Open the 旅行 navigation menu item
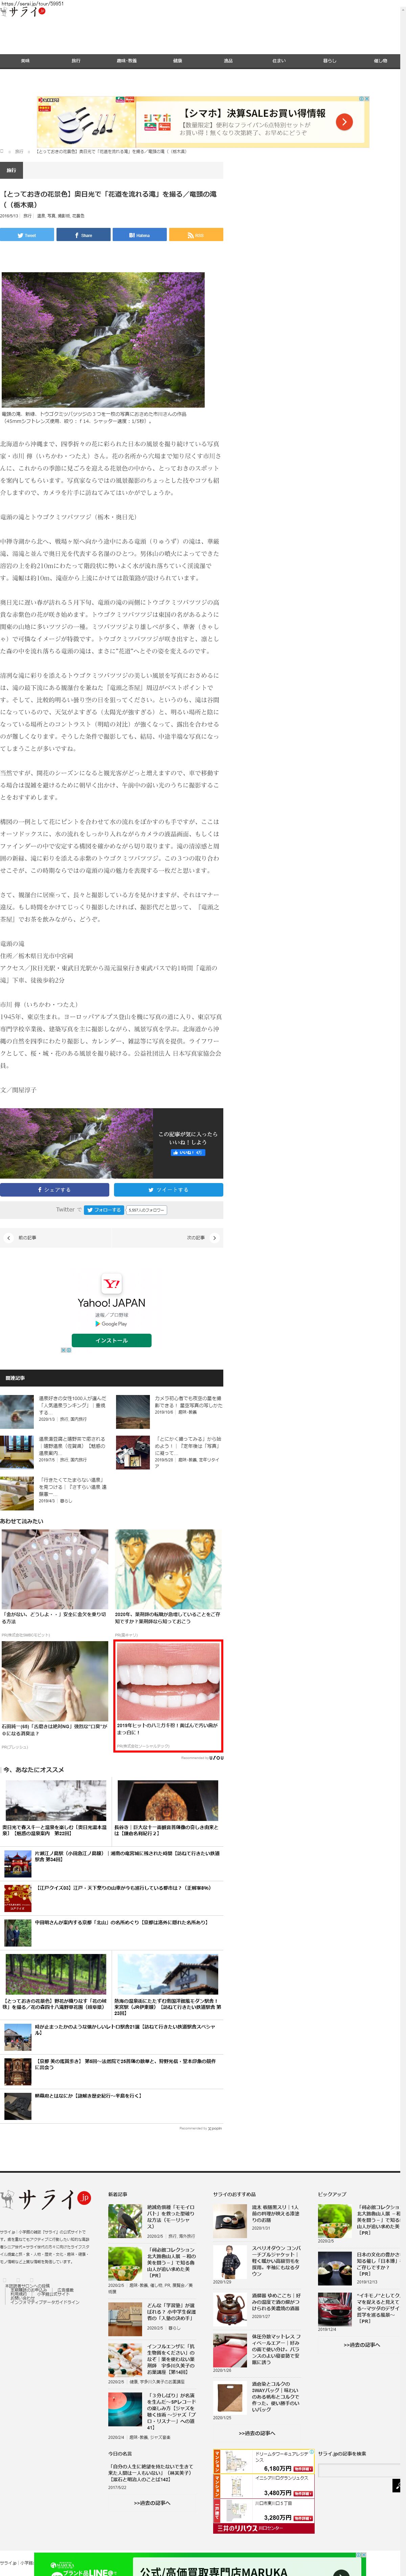 [76, 61]
